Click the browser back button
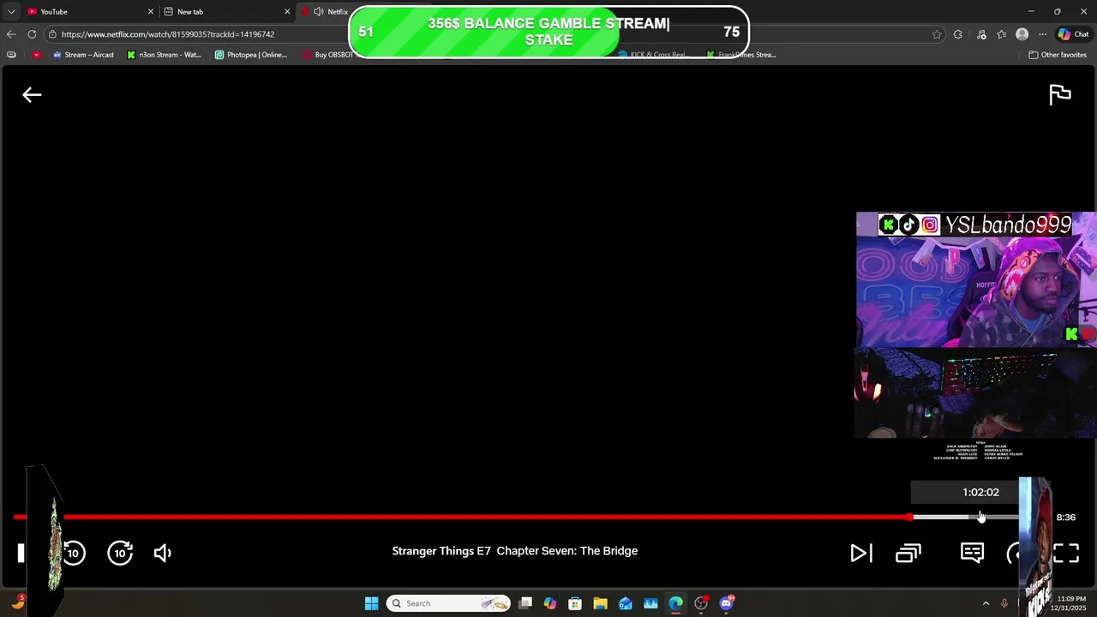This screenshot has width=1097, height=617. coord(11,34)
